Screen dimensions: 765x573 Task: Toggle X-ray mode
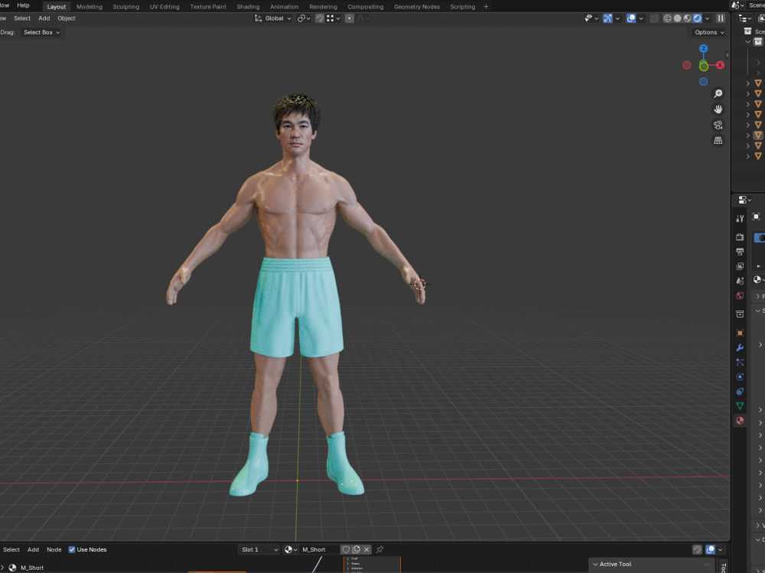tap(655, 18)
